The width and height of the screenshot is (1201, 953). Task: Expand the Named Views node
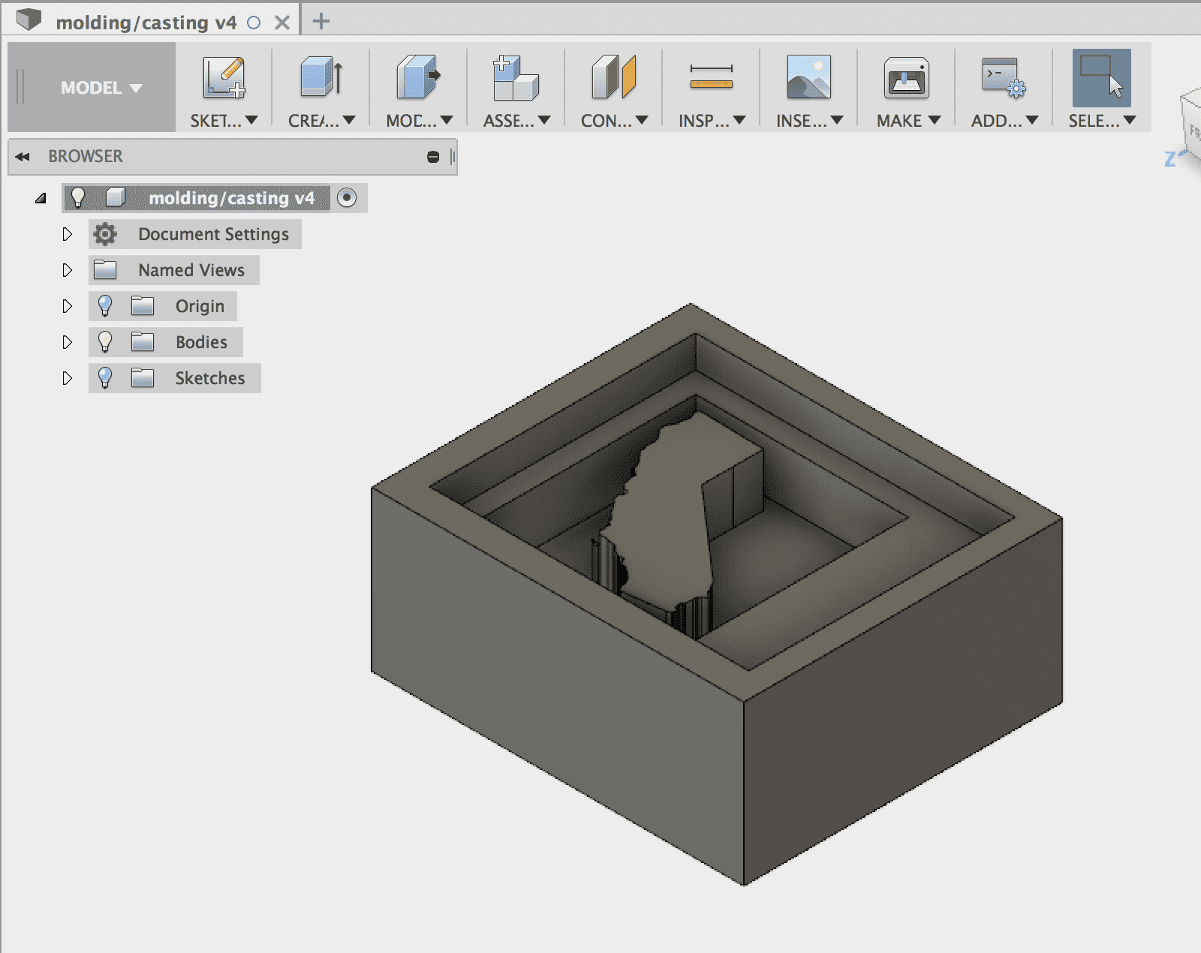(x=67, y=270)
